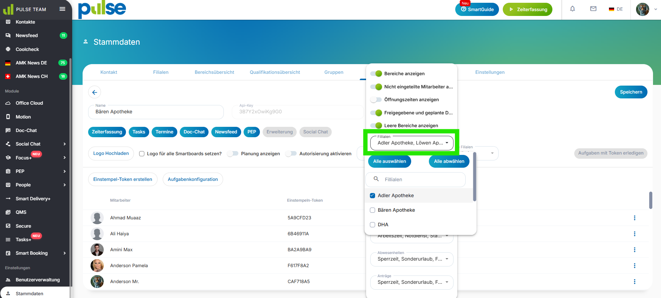Open SmartGuide help button
661x298 pixels.
(x=477, y=9)
